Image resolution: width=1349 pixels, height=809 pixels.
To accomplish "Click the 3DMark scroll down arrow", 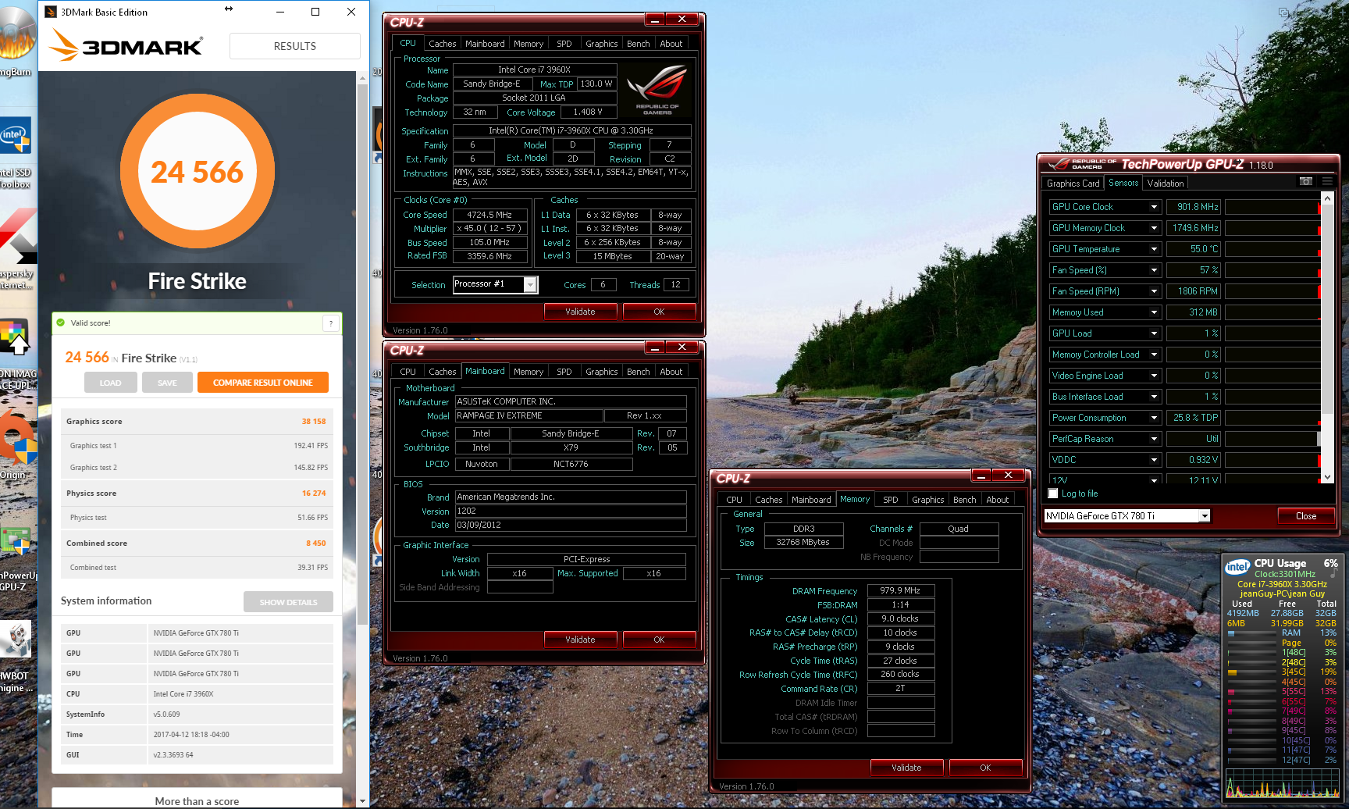I will 362,801.
